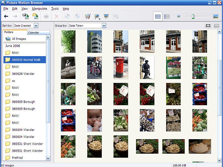Start the slideshow presentation icon

[106, 16]
